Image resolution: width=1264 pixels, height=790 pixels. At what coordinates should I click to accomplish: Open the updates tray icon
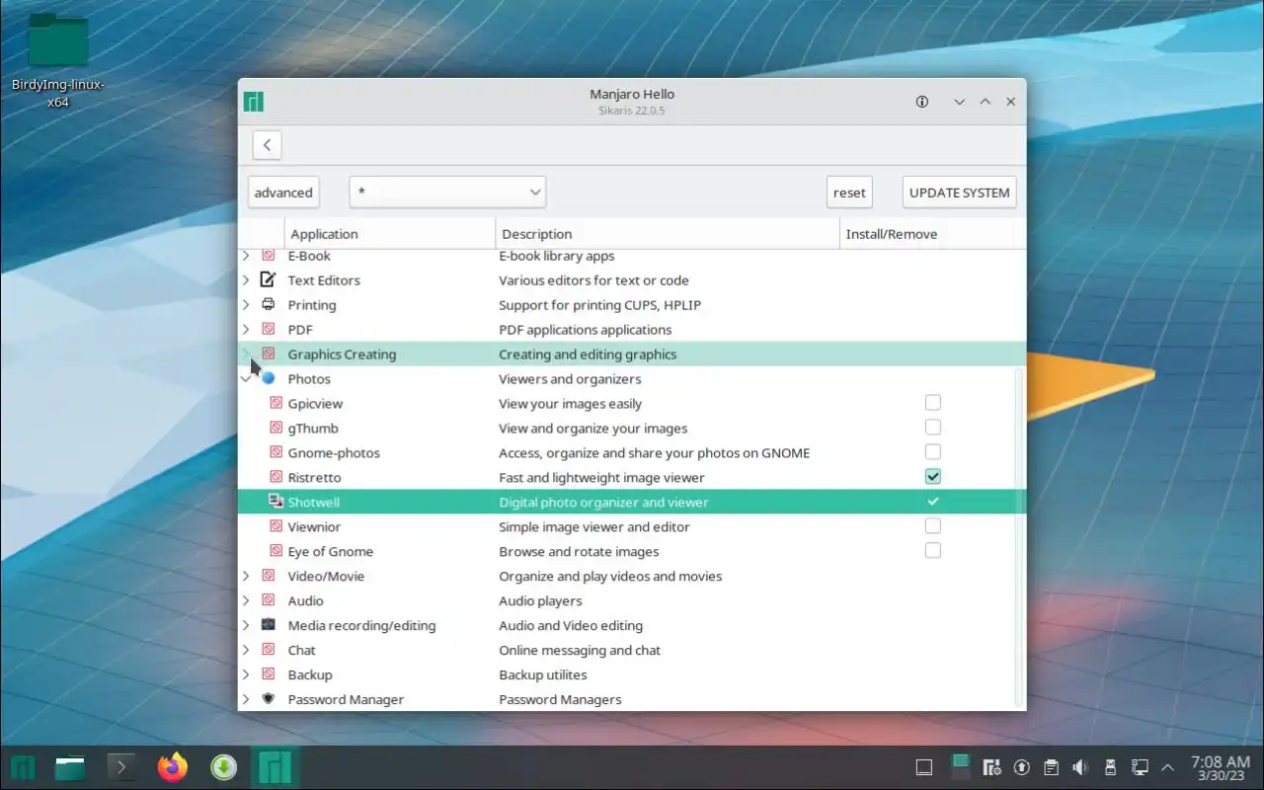point(1022,767)
